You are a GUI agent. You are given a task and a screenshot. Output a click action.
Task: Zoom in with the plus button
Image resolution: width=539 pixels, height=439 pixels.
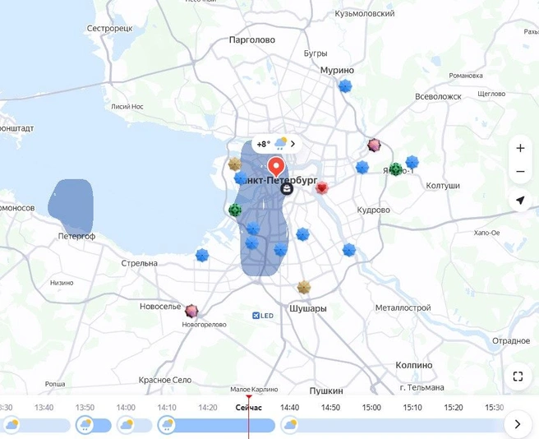(520, 148)
